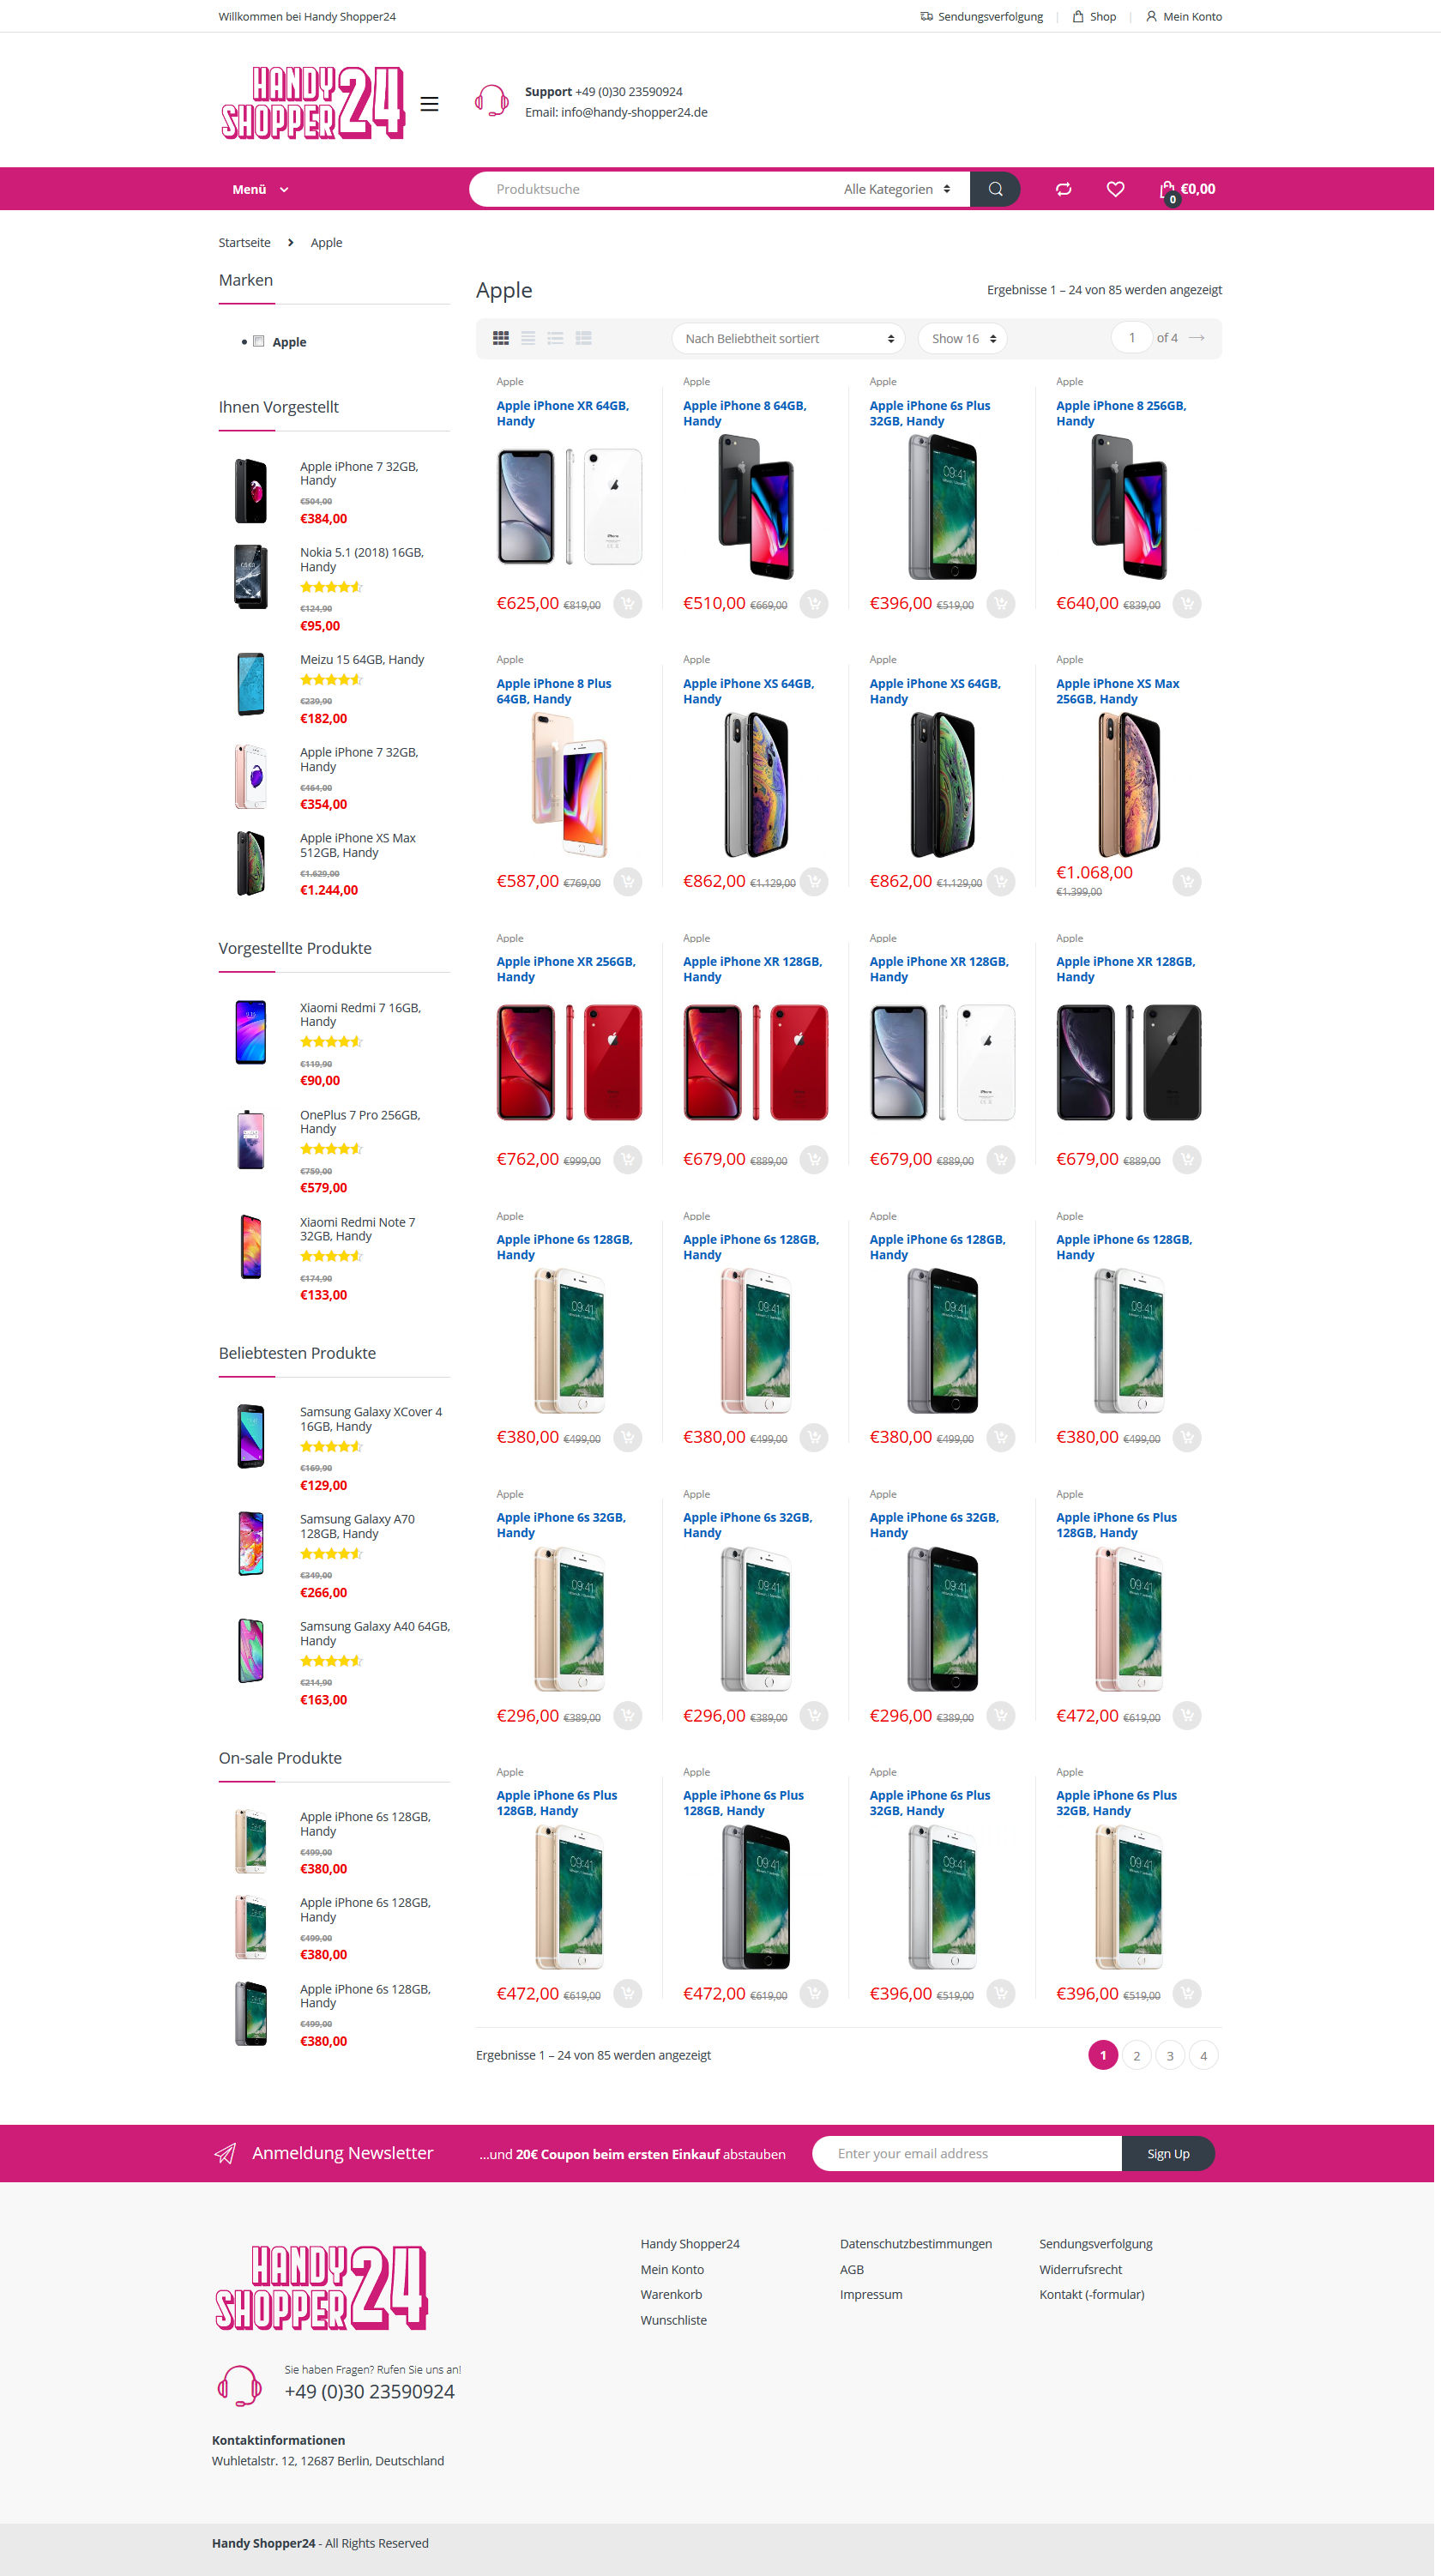Go to next page arrow

(x=1196, y=338)
